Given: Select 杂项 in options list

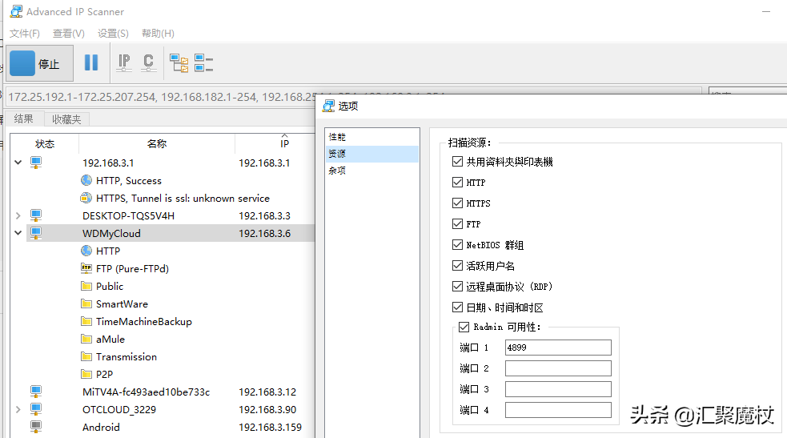Looking at the screenshot, I should coord(371,171).
